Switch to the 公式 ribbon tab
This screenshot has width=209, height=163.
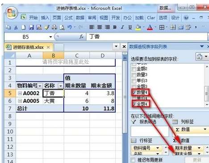(x=68, y=18)
